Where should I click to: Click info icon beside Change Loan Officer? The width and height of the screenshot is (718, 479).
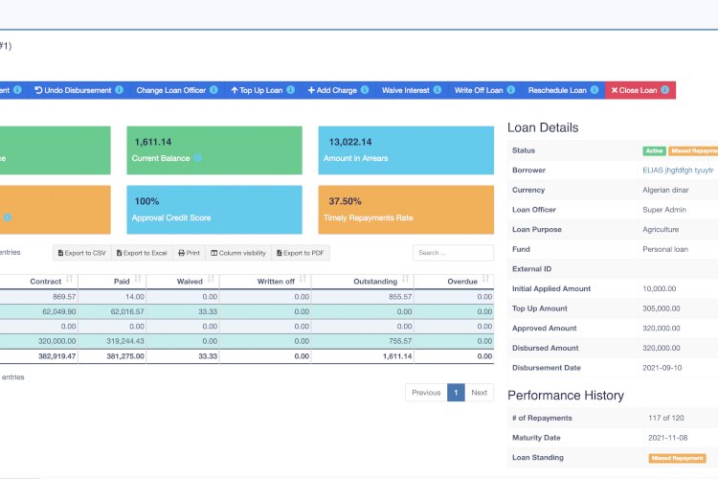point(213,90)
